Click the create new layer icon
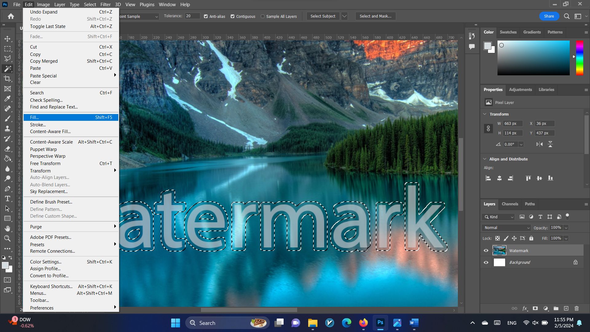This screenshot has width=590, height=332. 566,308
